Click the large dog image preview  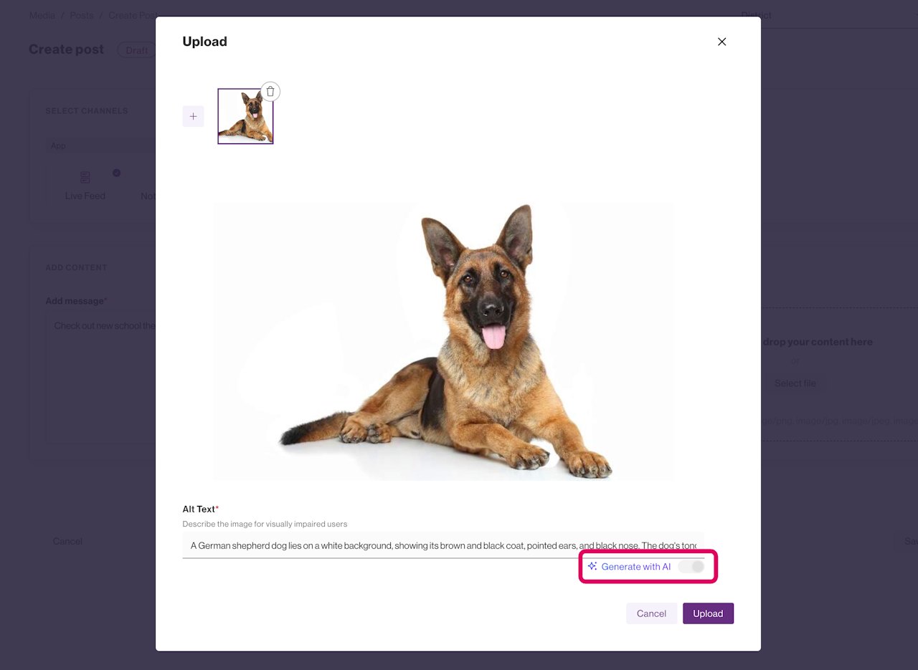(443, 342)
